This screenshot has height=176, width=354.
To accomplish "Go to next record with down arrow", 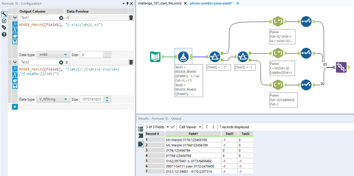I will pos(213,127).
